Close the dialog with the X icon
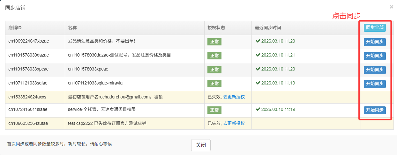This screenshot has height=155, width=397. pyautogui.click(x=391, y=7)
